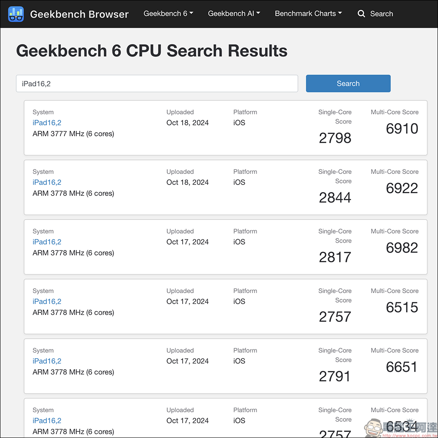Select the single-core score 2791

point(334,376)
